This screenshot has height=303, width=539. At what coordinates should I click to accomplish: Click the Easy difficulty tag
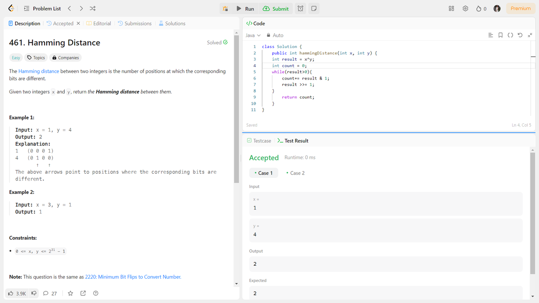click(x=16, y=57)
